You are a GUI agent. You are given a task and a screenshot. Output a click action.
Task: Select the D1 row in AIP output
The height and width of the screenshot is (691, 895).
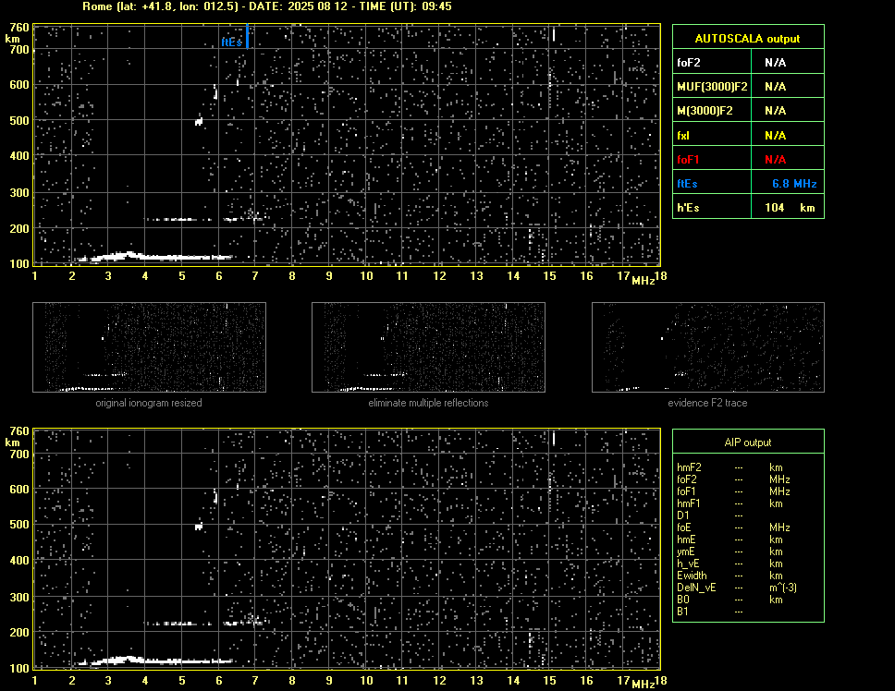[x=710, y=515]
